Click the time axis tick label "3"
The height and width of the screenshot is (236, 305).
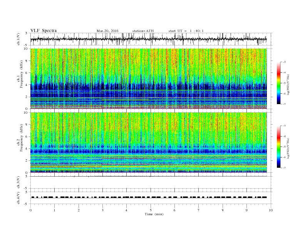point(103,210)
